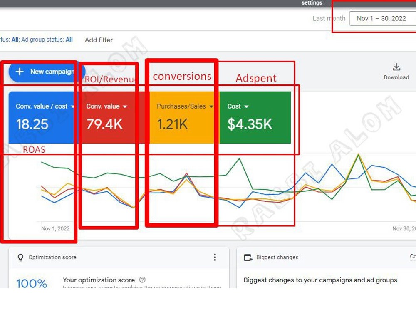Click the New campaign button
Viewport: 416px width, 312px height.
tap(47, 72)
